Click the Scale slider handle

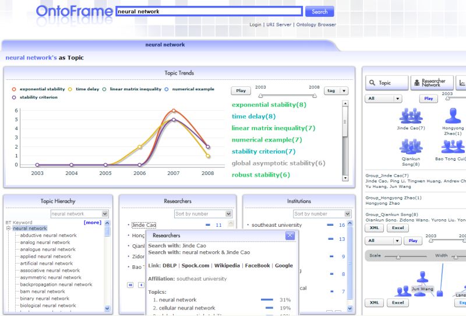(398, 257)
